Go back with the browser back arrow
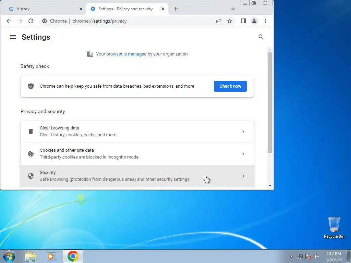This screenshot has width=351, height=263. point(9,21)
